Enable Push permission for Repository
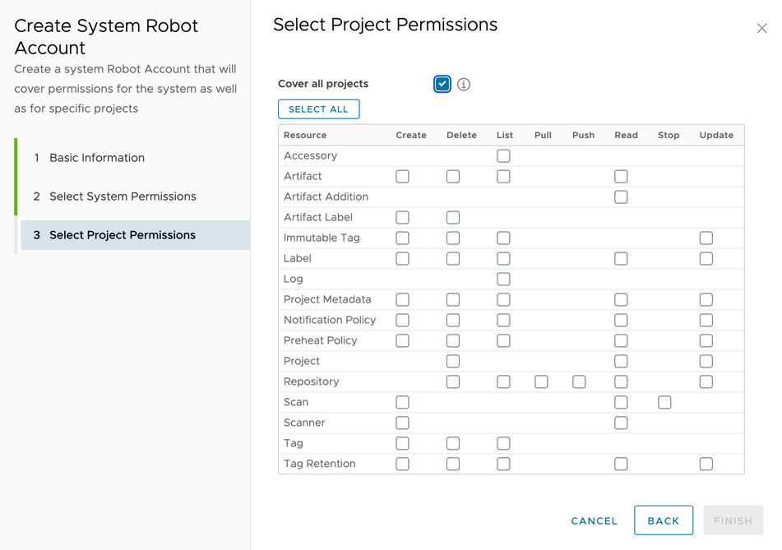 (x=578, y=381)
